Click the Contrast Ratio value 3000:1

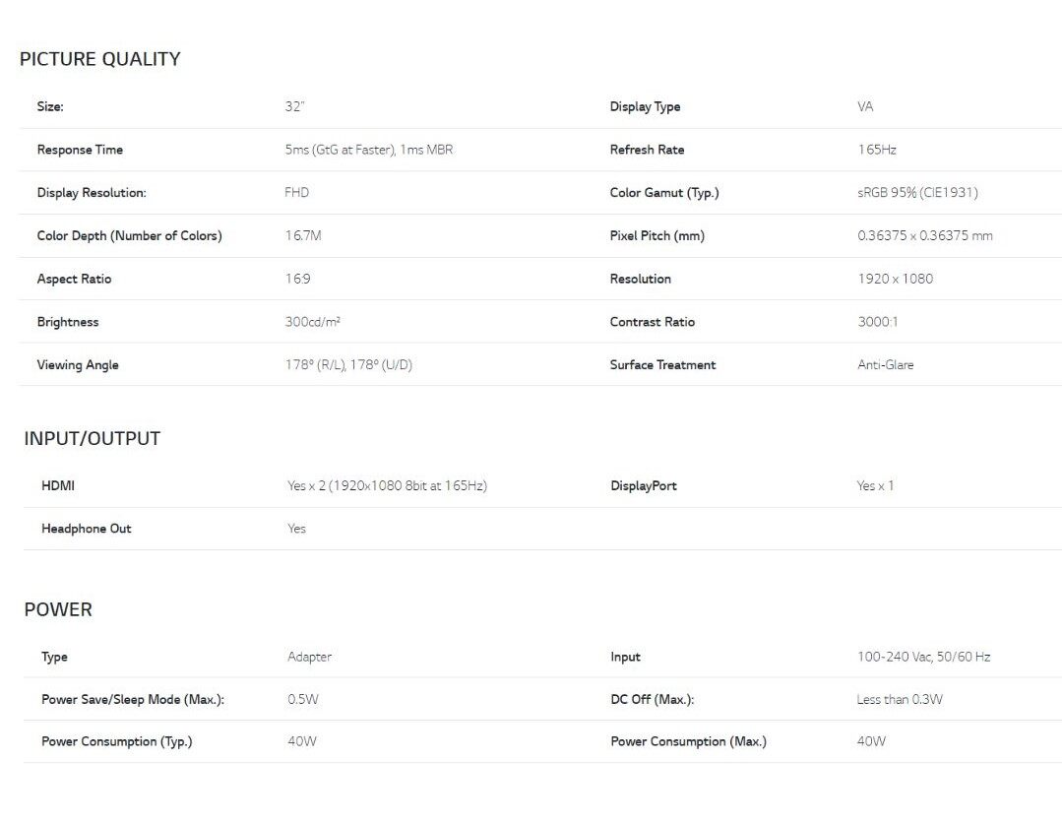pyautogui.click(x=877, y=322)
